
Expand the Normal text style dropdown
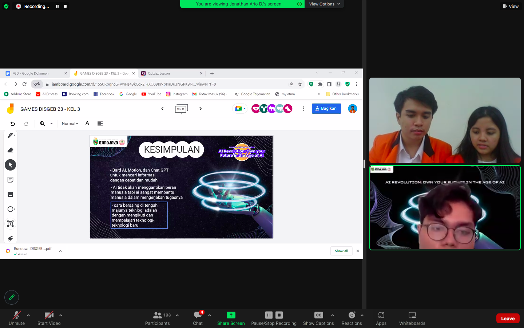(70, 124)
